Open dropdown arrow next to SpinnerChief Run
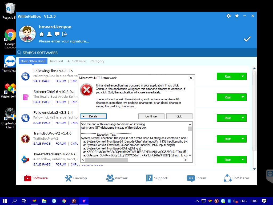The height and width of the screenshot is (205, 273). 243,97
